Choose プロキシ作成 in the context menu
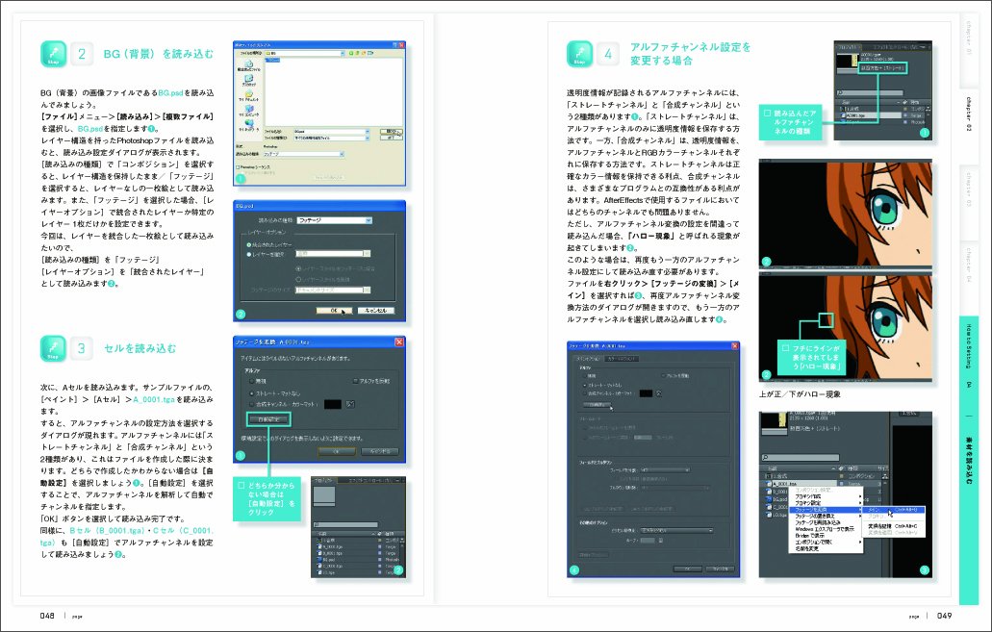The image size is (992, 632). pos(827,496)
